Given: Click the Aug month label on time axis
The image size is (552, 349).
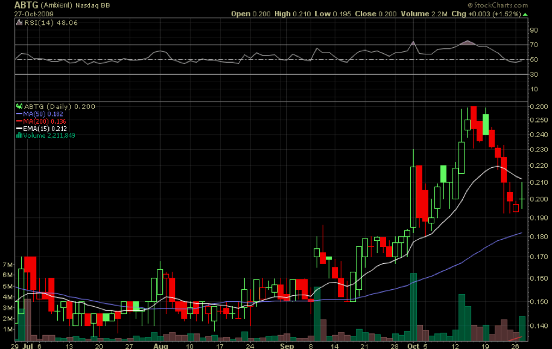Looking at the screenshot, I should click(x=160, y=346).
